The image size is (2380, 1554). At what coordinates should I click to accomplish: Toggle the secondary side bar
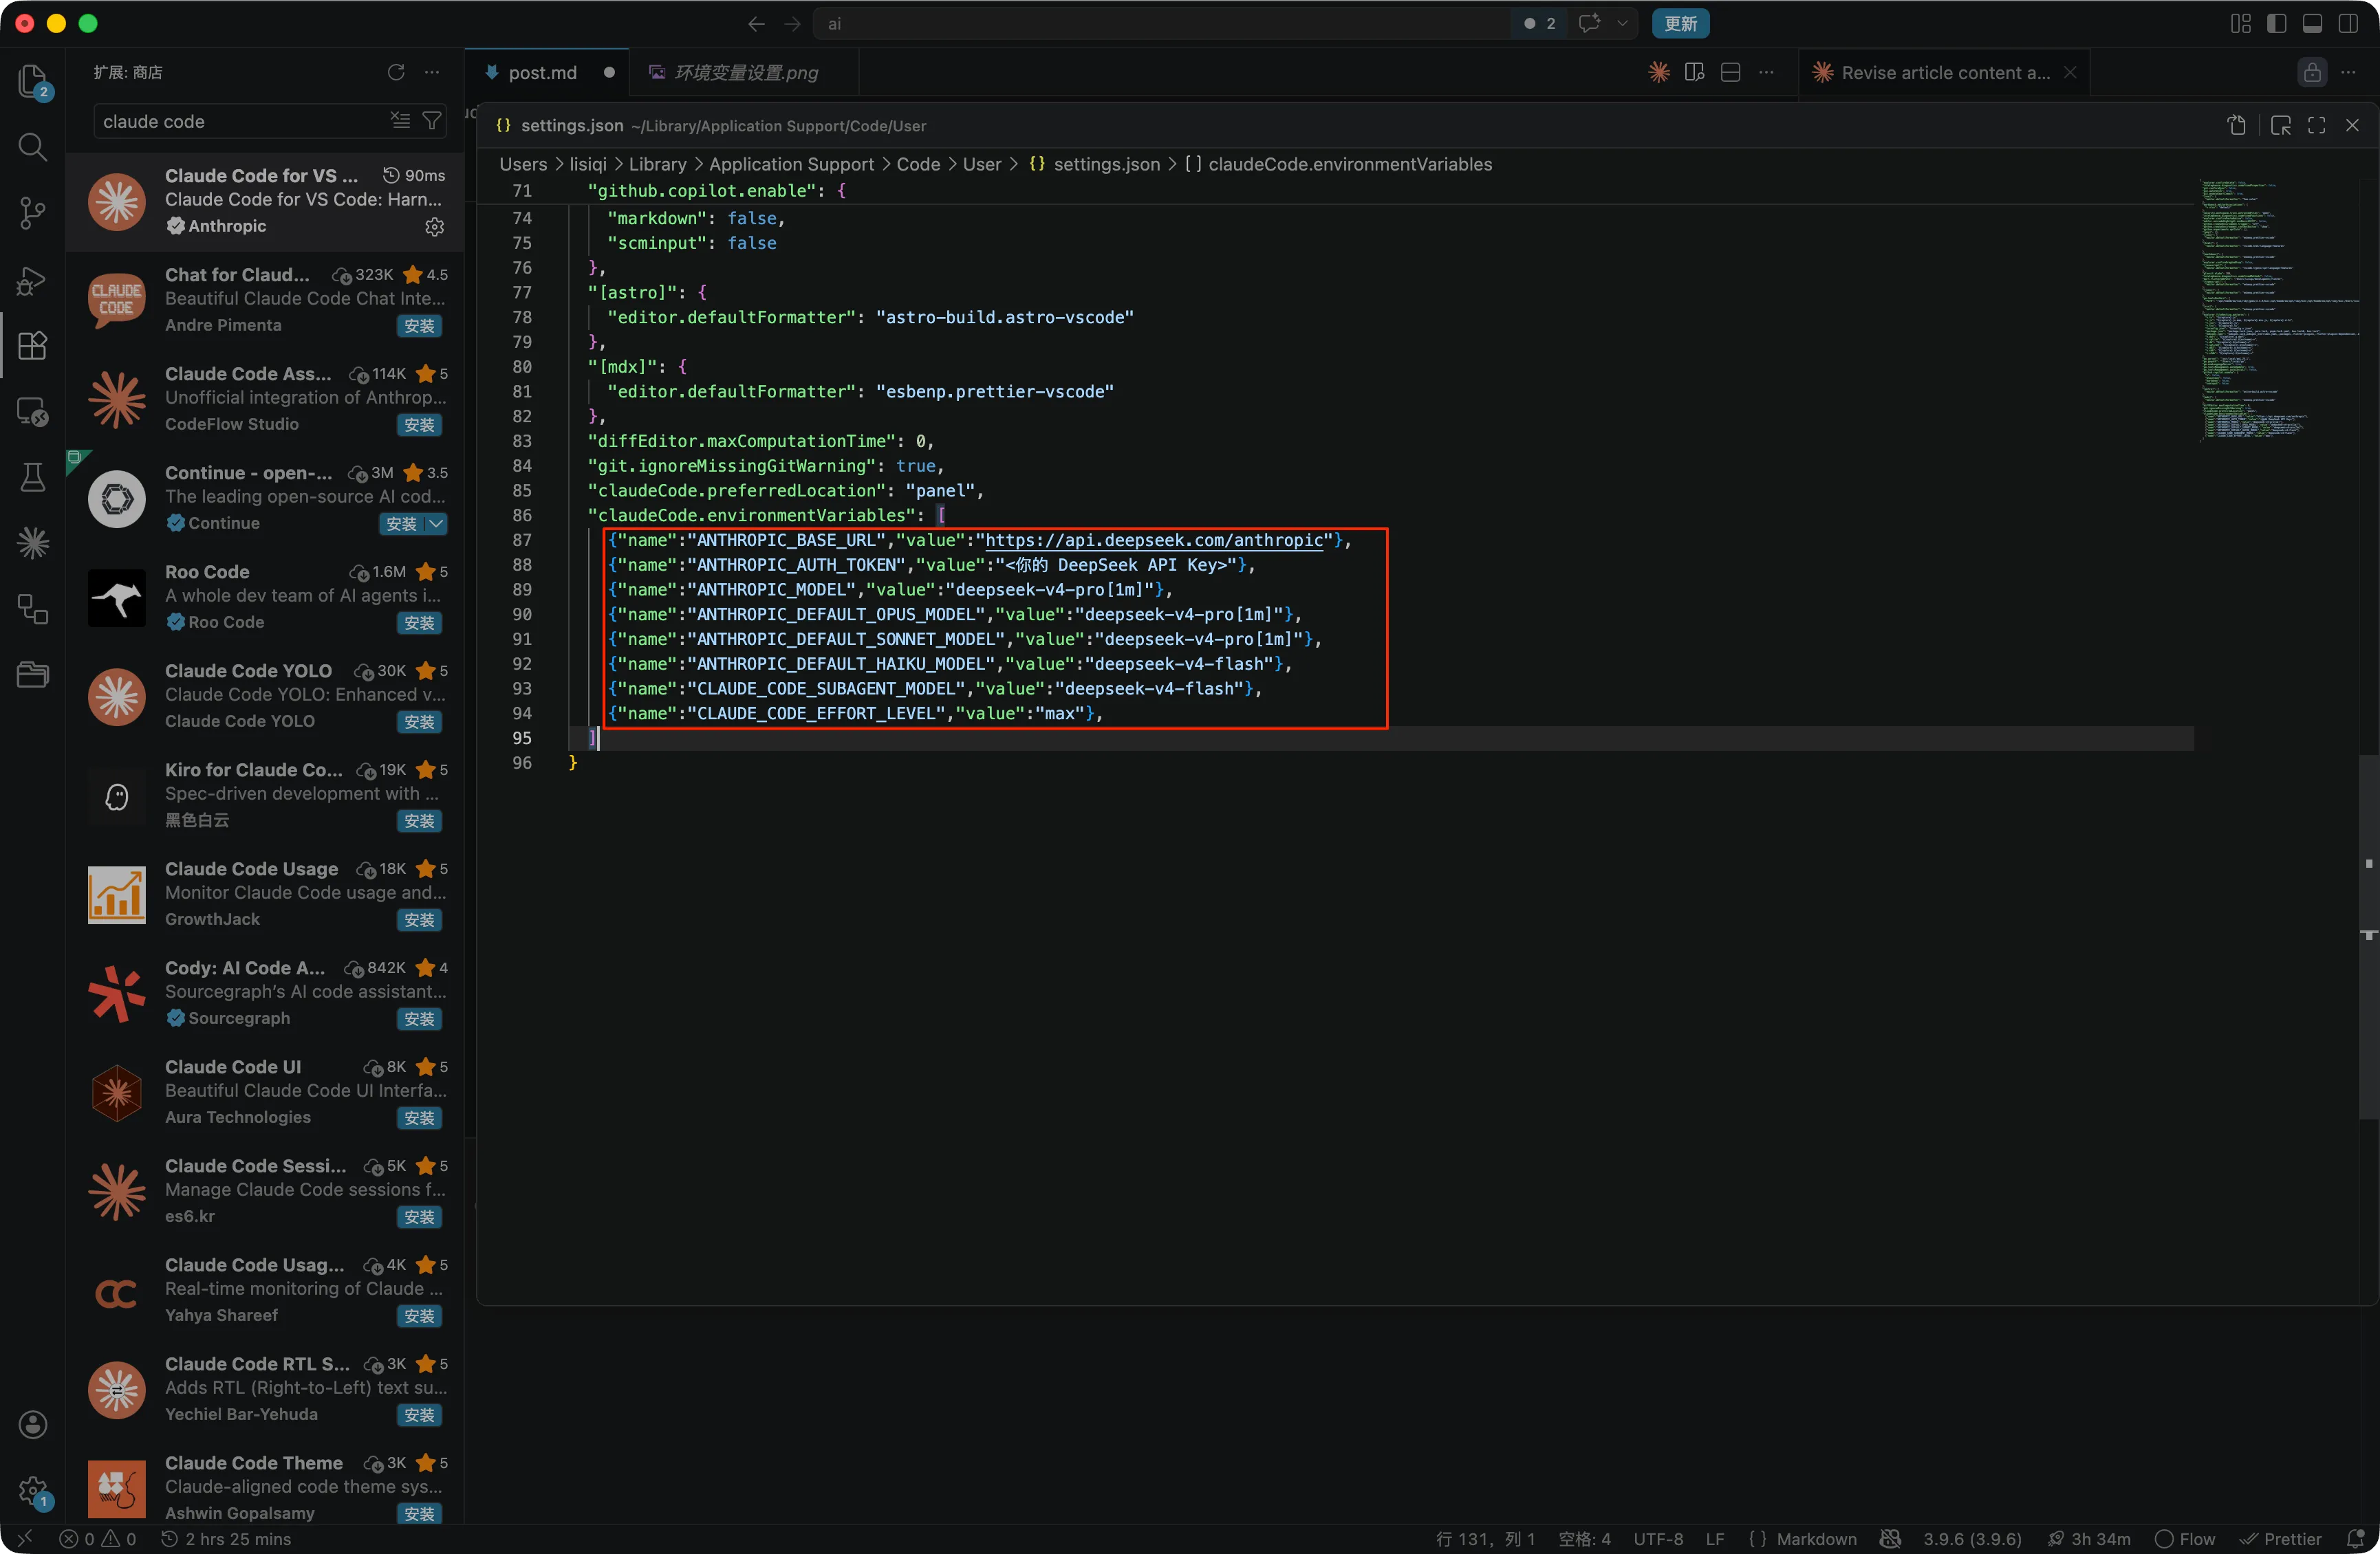(2348, 23)
